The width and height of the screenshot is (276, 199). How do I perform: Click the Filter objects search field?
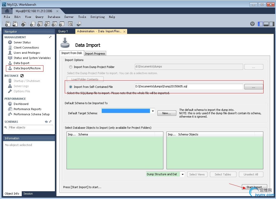click(x=31, y=127)
